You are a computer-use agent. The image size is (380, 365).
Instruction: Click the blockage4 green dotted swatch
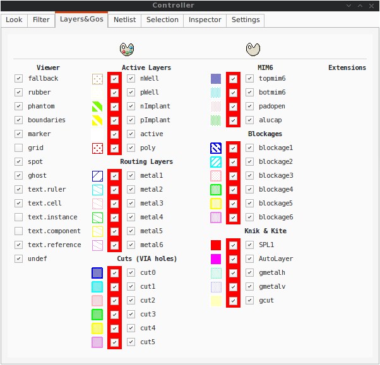pos(216,190)
